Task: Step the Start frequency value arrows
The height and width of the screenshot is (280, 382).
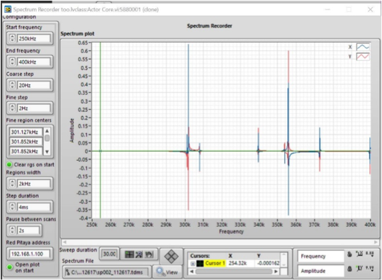Action: pos(12,38)
